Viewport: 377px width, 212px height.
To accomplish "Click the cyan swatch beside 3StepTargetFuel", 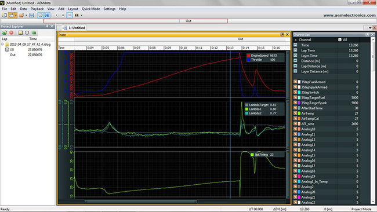I will tap(299, 98).
